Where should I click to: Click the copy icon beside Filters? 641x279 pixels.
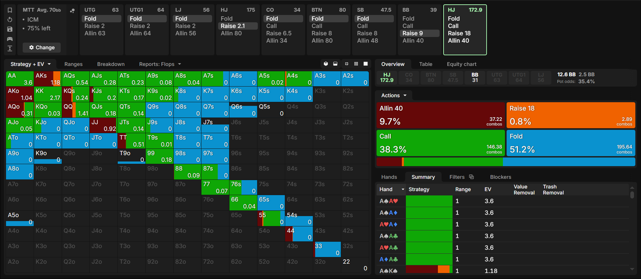[x=471, y=177]
